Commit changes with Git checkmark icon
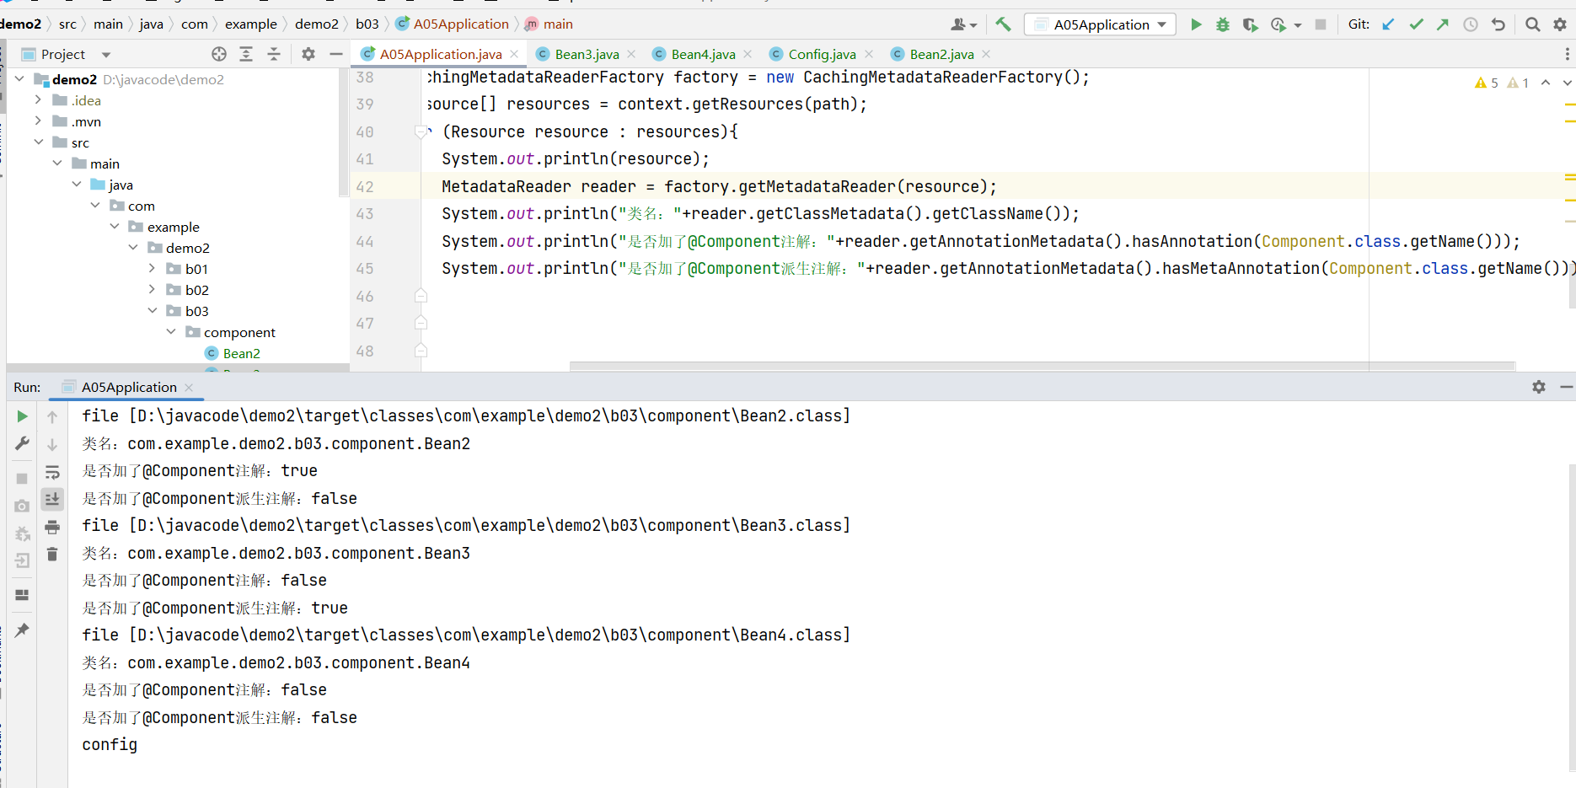 tap(1416, 24)
